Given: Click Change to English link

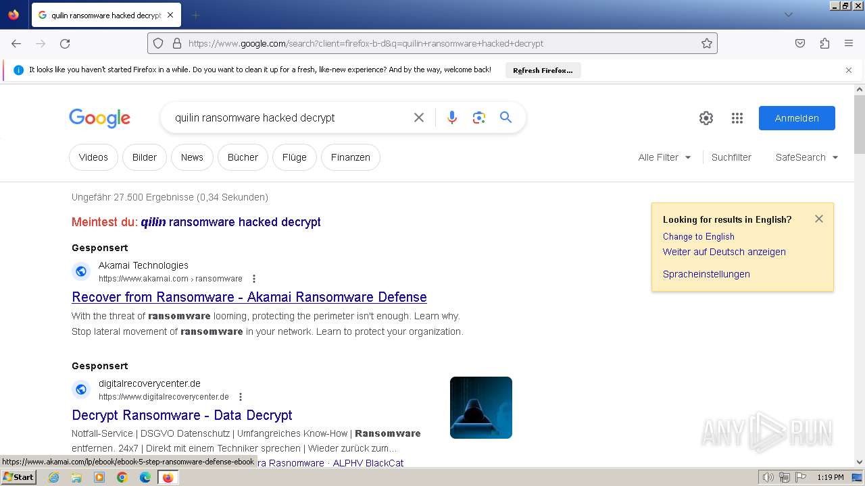Looking at the screenshot, I should pos(699,236).
